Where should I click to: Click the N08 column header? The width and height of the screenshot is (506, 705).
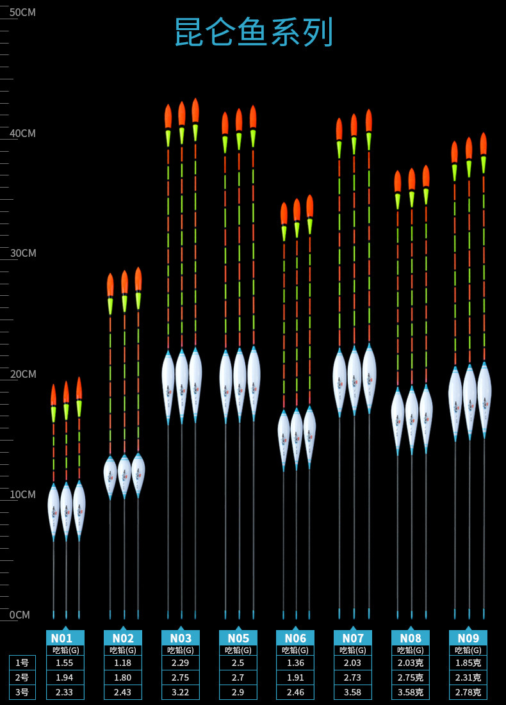click(x=410, y=638)
